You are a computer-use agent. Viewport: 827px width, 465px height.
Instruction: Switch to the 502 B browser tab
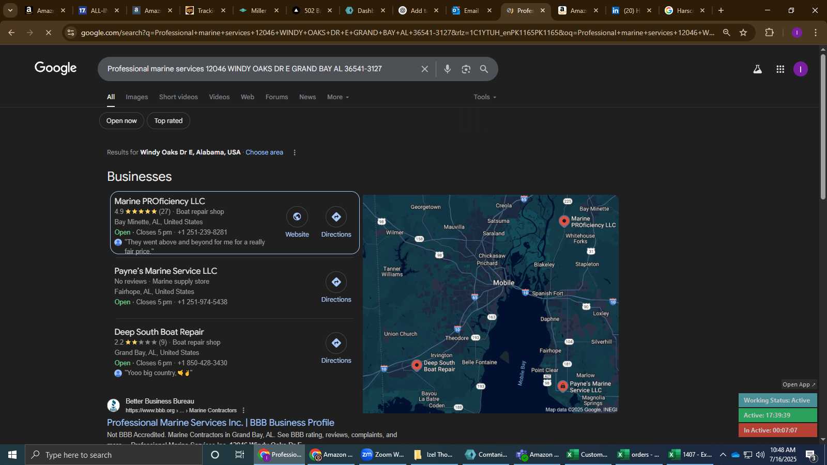coord(312,10)
